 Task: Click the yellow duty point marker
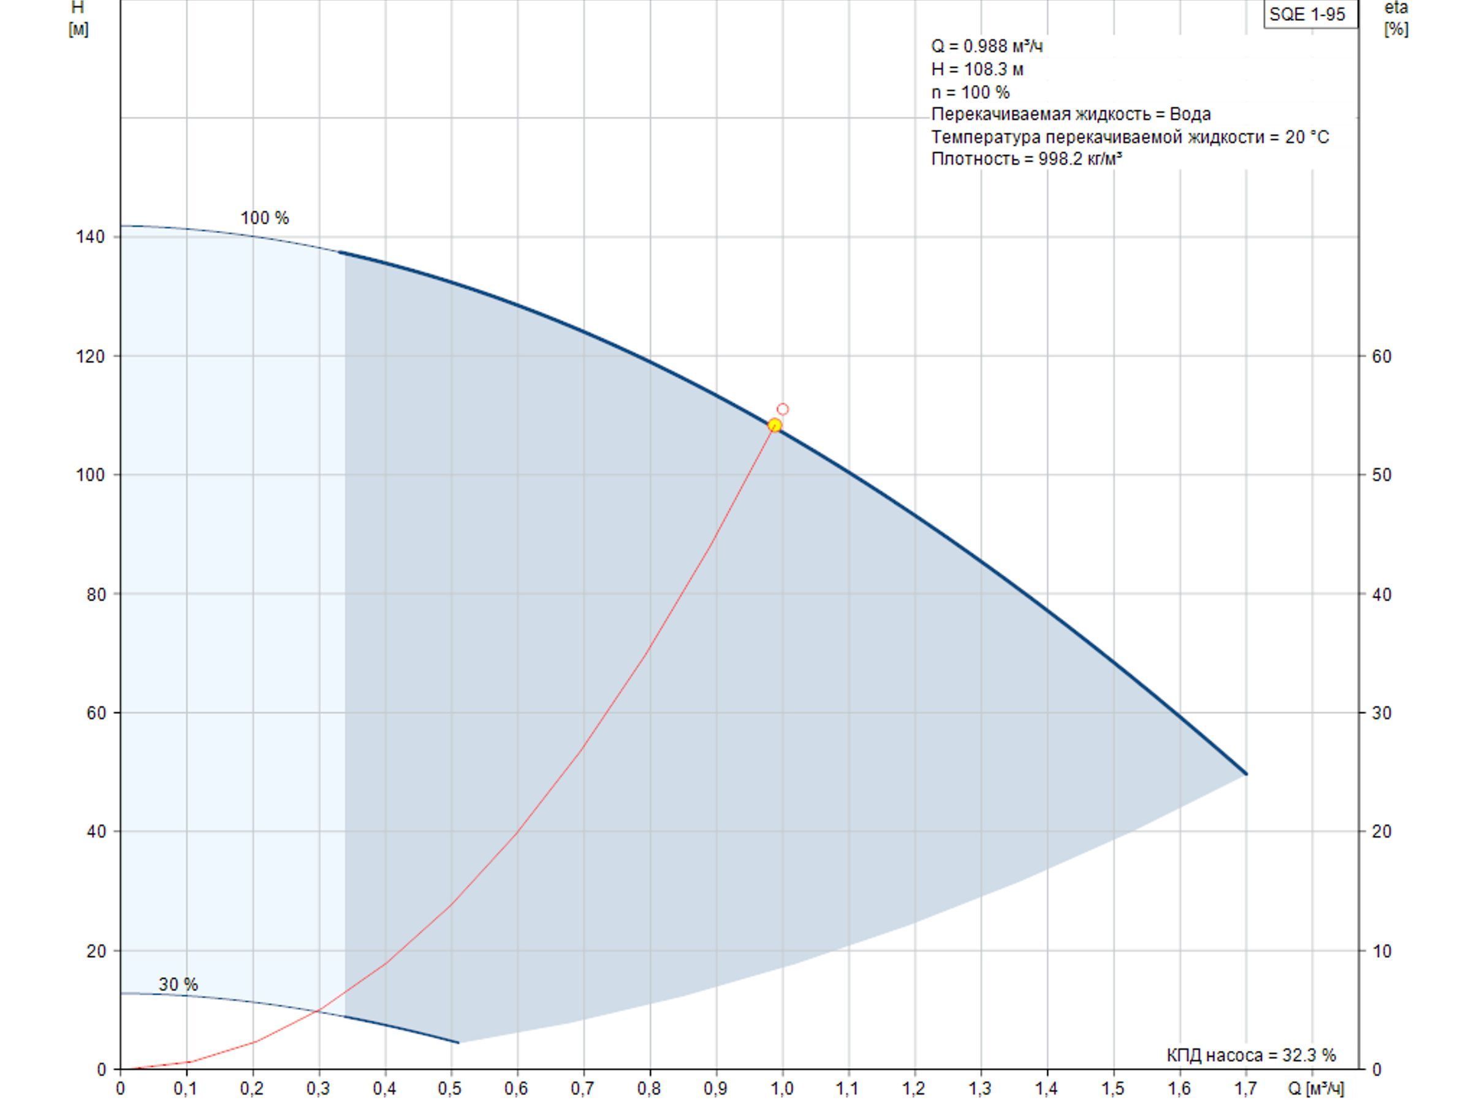click(775, 425)
